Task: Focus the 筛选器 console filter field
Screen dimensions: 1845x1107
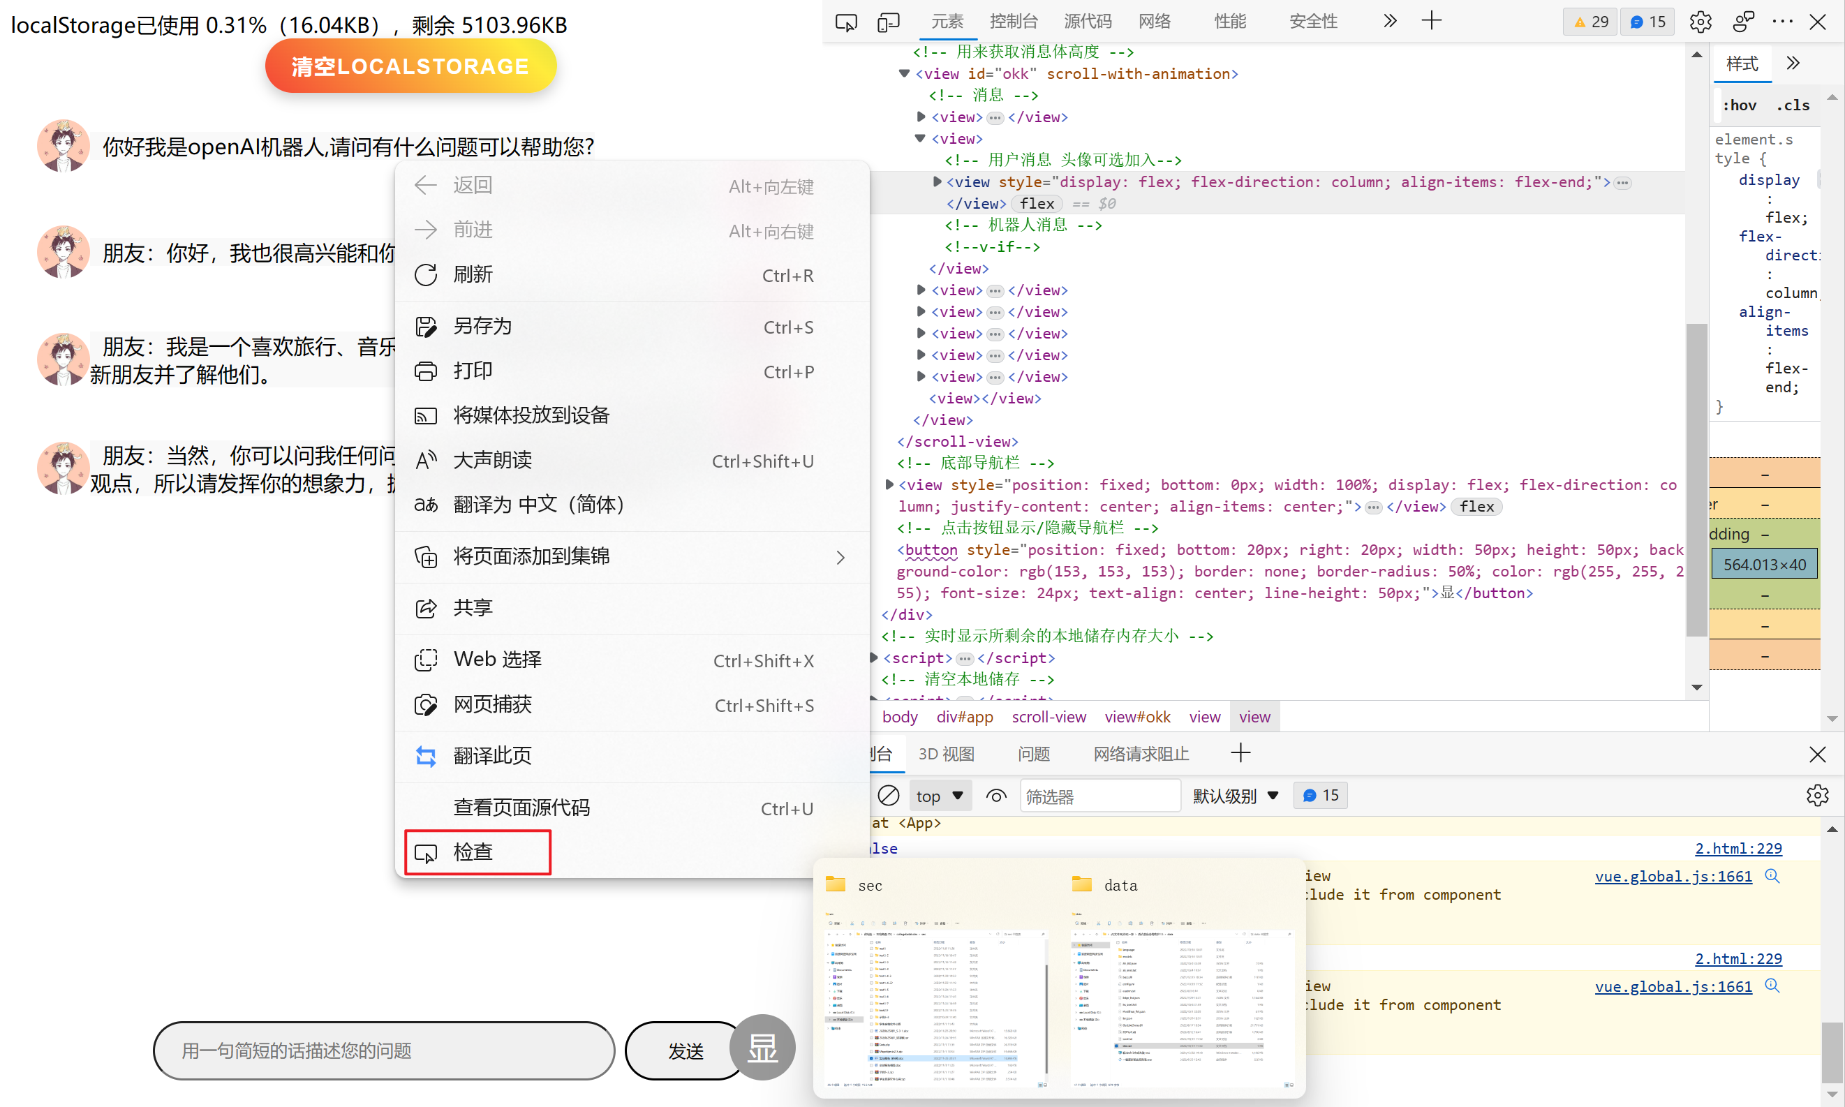Action: [x=1099, y=796]
